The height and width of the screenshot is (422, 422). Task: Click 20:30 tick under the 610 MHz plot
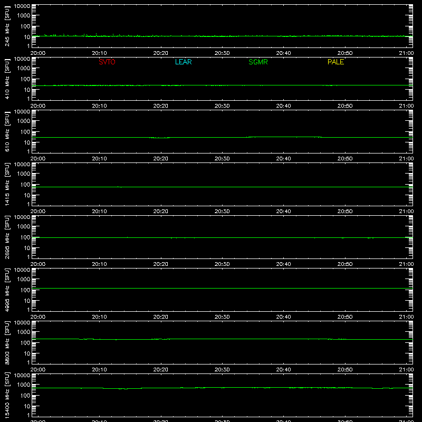tap(222, 159)
